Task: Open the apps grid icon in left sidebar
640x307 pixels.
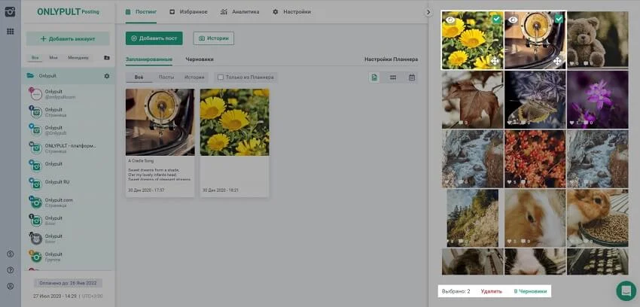Action: pyautogui.click(x=10, y=32)
